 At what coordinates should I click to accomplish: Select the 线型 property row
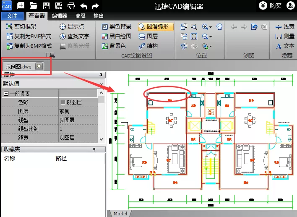49,120
